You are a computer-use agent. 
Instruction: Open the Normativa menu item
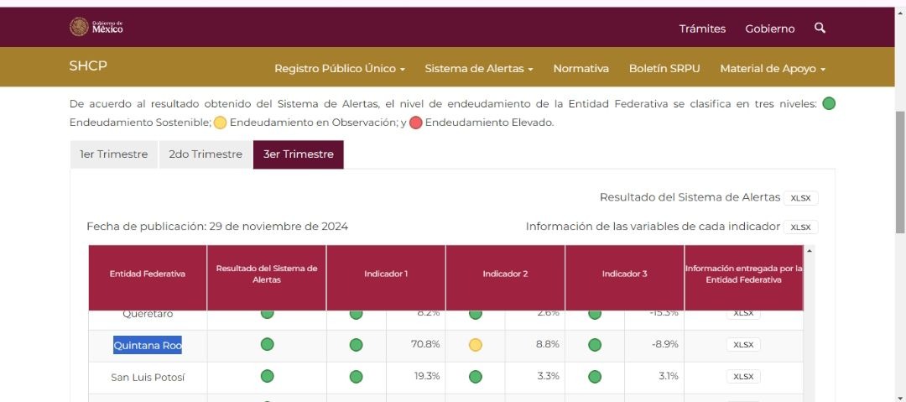[581, 69]
